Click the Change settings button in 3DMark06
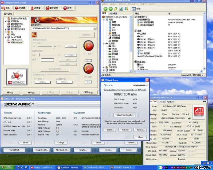Image resolution: width=213 pixels, height=170 pixels. point(61,143)
